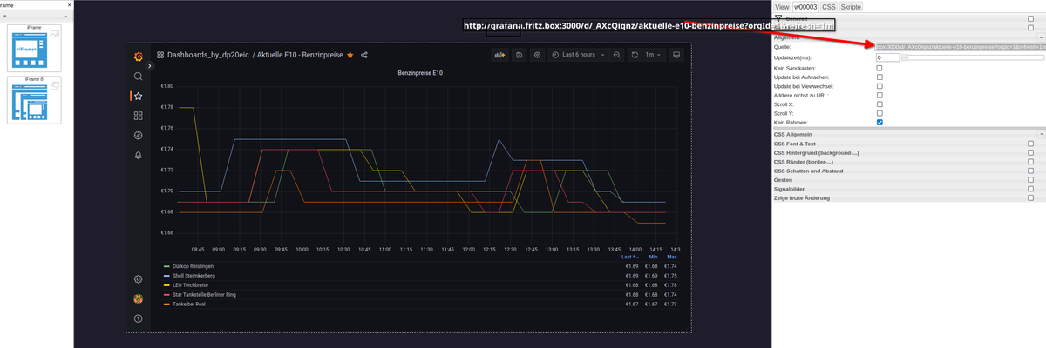Share the dashboard using the share icon
This screenshot has height=348, width=1046.
click(x=364, y=55)
